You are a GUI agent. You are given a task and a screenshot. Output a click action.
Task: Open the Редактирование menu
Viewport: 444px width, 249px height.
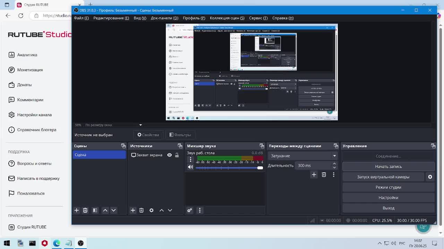coord(111,18)
